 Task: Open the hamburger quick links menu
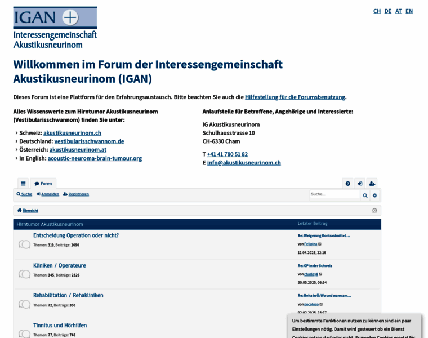(23, 184)
